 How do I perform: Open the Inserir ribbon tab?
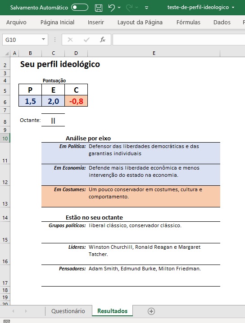(x=95, y=22)
